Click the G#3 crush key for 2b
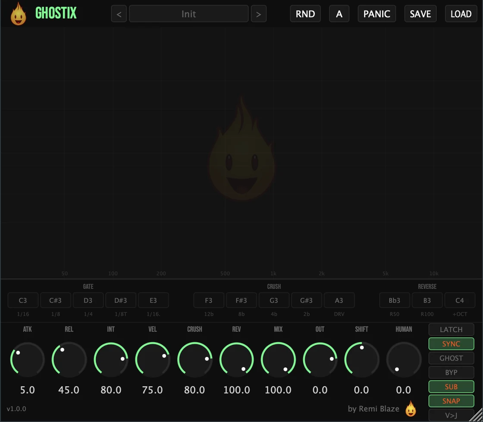 click(307, 300)
